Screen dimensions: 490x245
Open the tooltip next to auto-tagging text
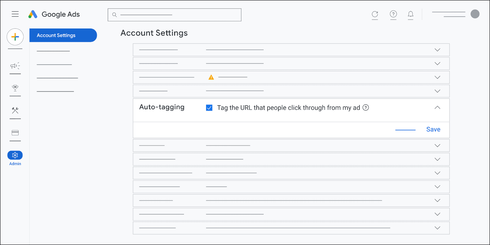pos(366,107)
